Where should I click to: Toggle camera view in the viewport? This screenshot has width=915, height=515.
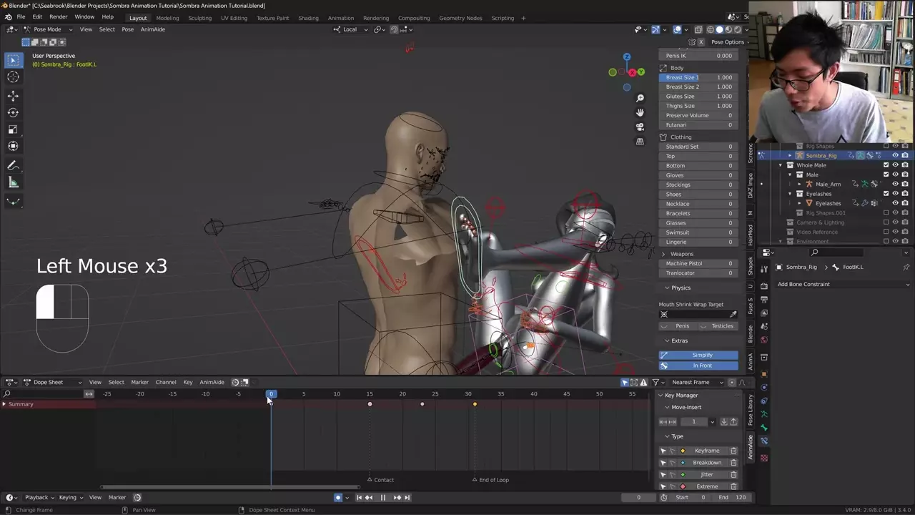point(640,127)
